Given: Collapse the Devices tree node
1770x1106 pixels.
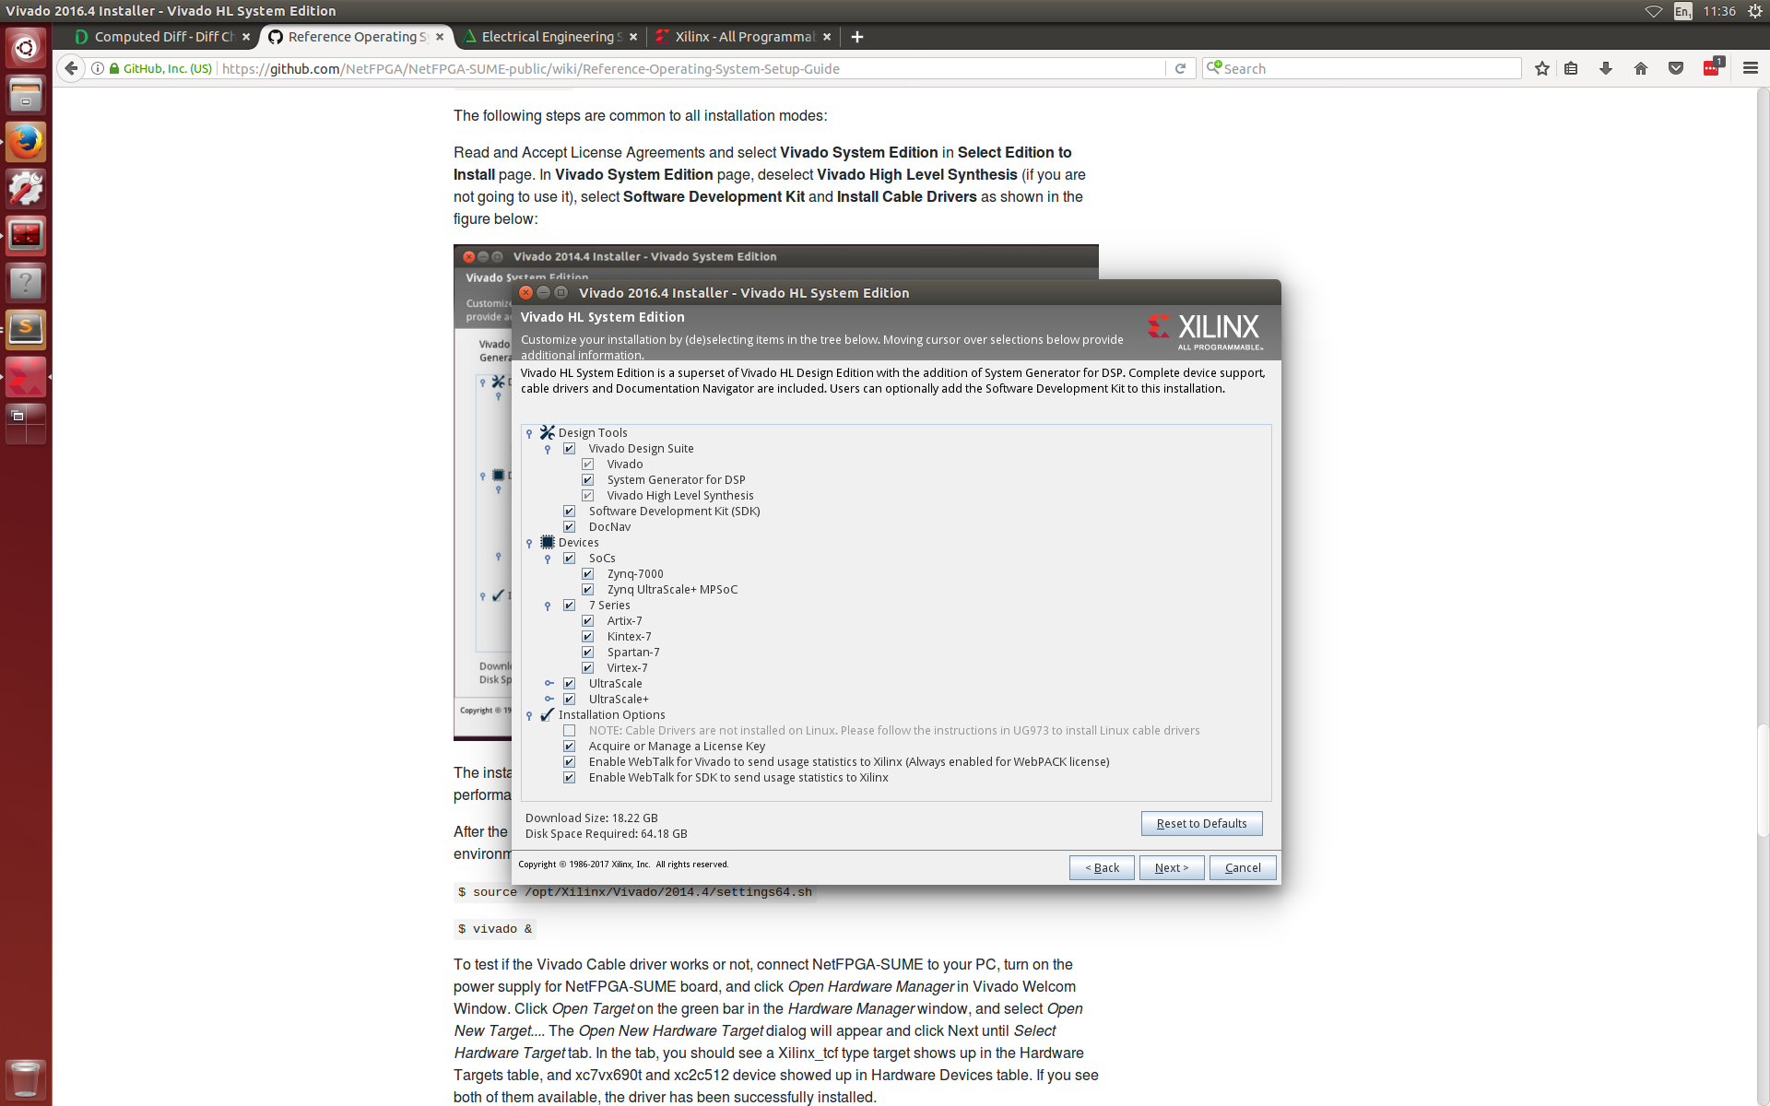Looking at the screenshot, I should coord(528,542).
